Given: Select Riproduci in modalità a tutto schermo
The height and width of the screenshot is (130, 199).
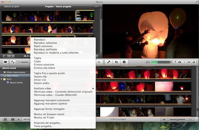Looking at the screenshot, I should (56, 53).
